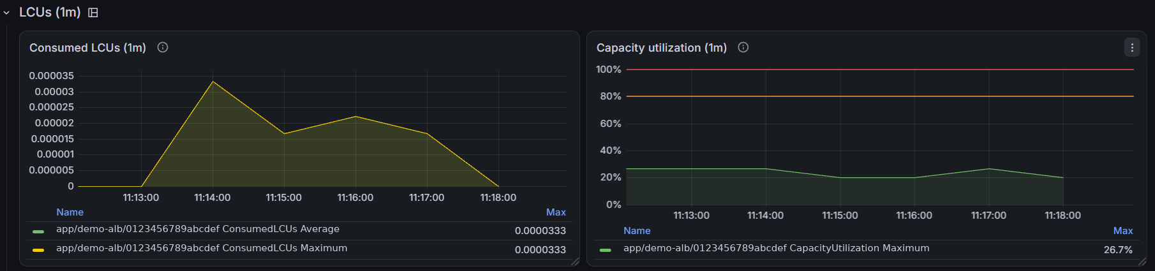Viewport: 1155px width, 271px height.
Task: Click the 11:17:00 point in Capacity utilization
Action: pos(989,168)
